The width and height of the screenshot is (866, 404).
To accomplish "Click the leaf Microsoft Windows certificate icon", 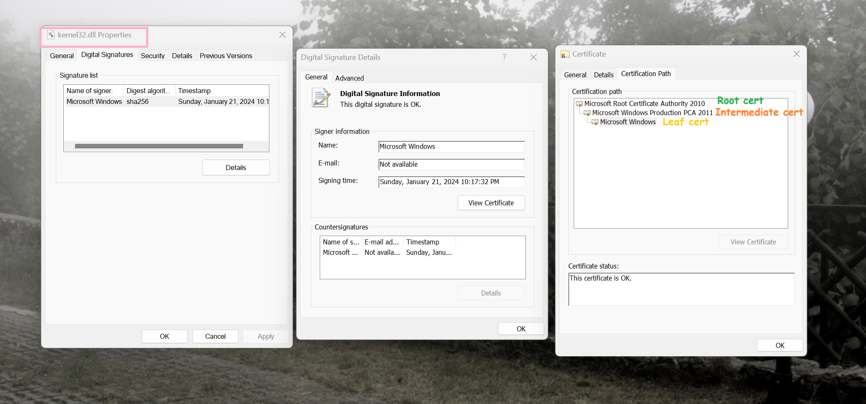I will (x=595, y=122).
